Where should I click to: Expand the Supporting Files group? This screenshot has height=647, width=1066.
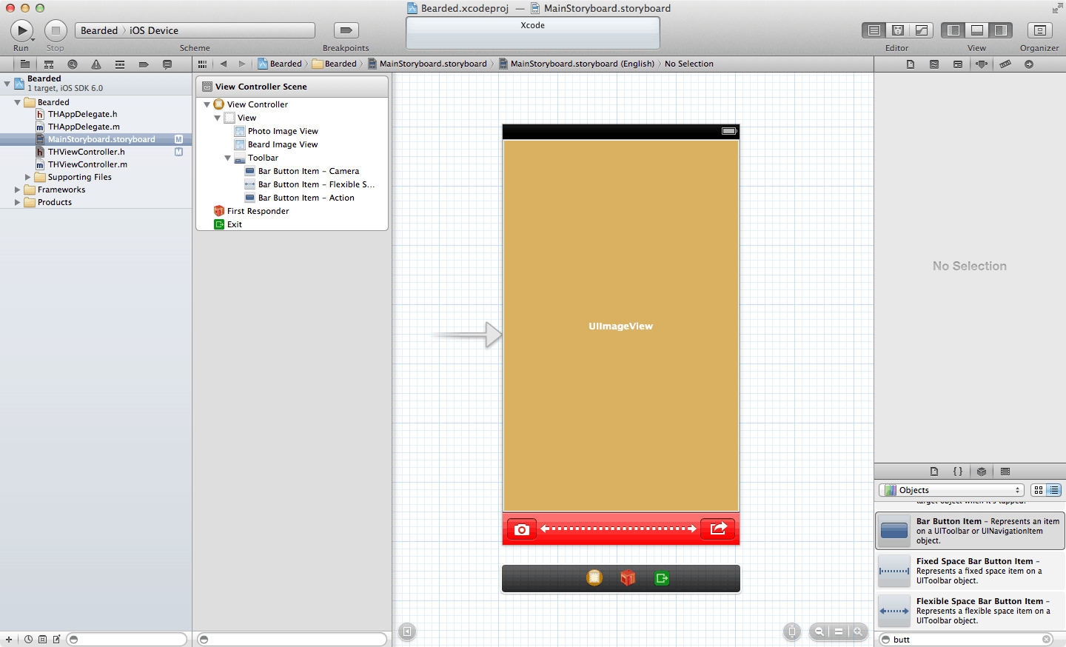(x=28, y=177)
